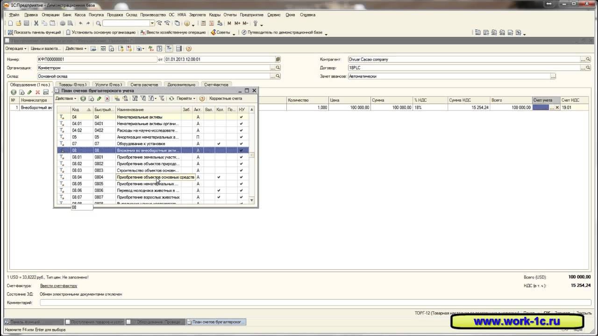Switch to the Счета расчетов tab
This screenshot has height=336, width=598.
point(144,84)
